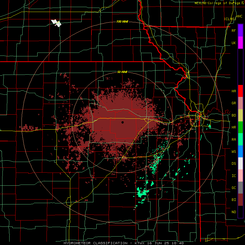245x245 pixels.
Task: Click the black radar site dot
Action: [x=122, y=122]
